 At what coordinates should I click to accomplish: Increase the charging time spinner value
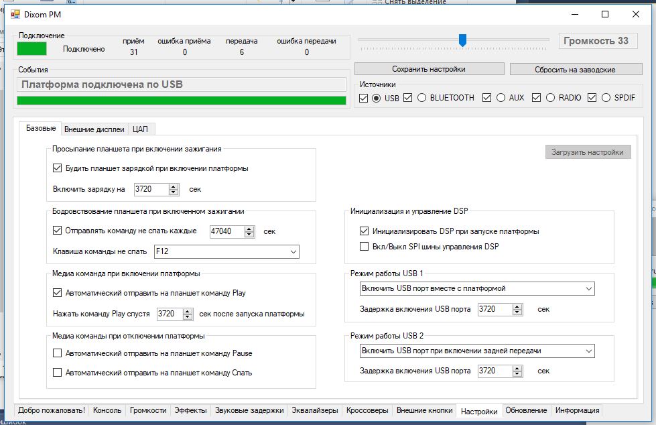click(x=174, y=186)
